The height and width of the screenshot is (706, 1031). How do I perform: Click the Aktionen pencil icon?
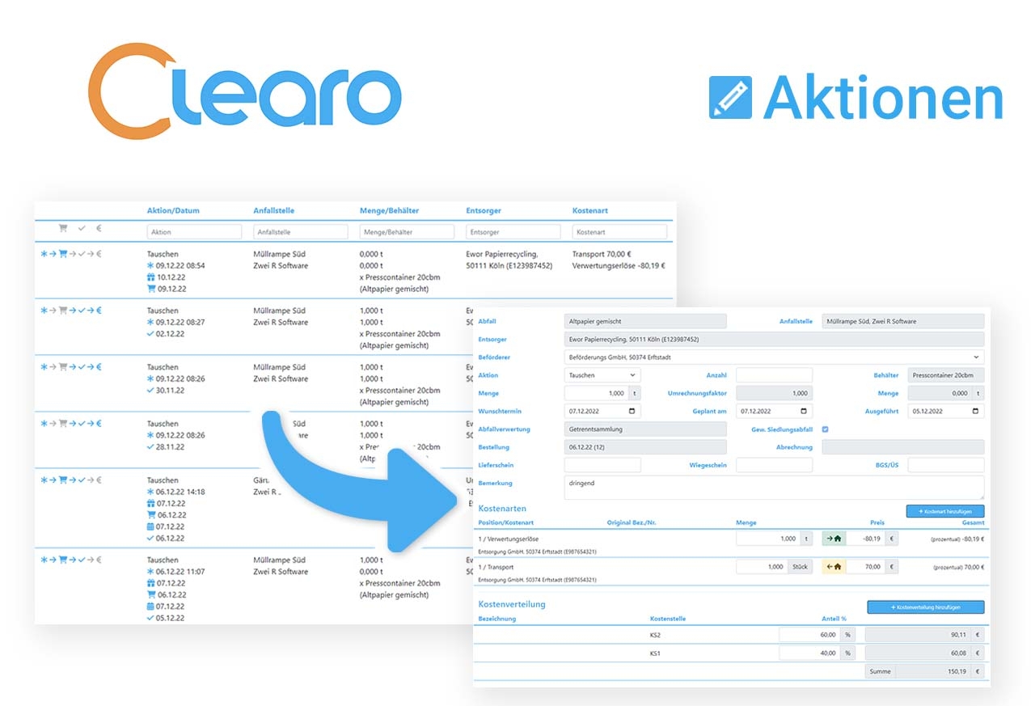[x=730, y=98]
